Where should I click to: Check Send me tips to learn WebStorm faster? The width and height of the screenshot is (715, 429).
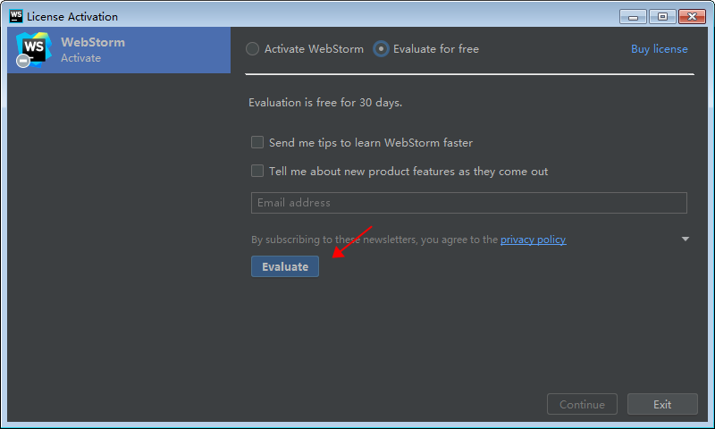[x=257, y=142]
